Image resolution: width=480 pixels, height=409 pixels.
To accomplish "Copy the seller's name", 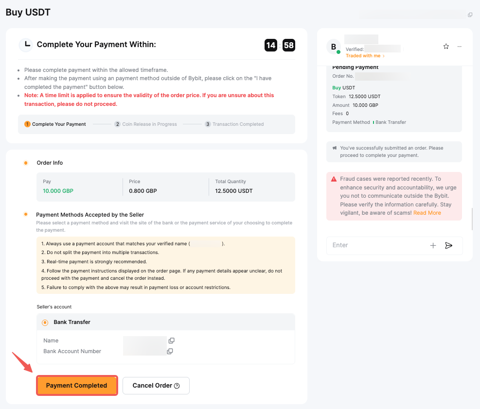I will tap(171, 341).
